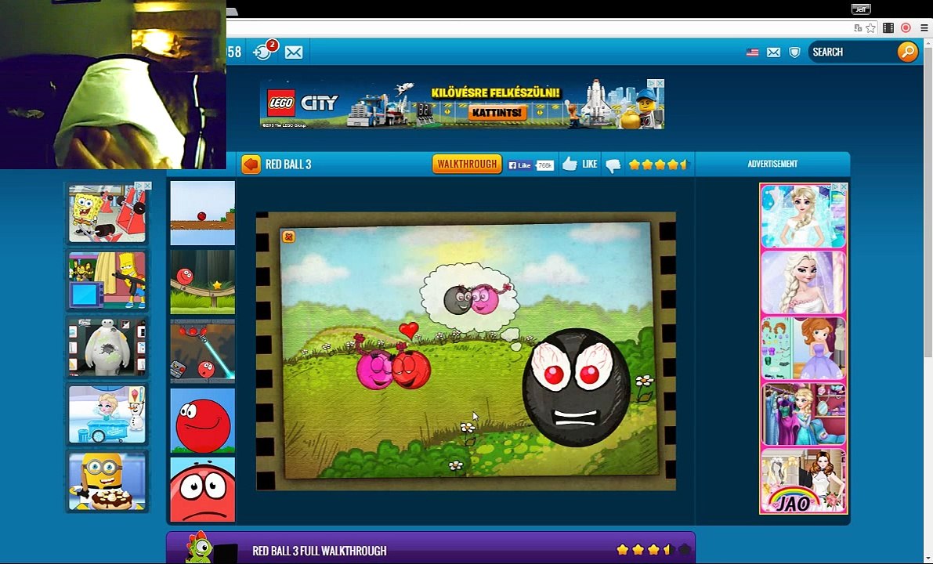Open notifications icon with badge 2

[264, 51]
